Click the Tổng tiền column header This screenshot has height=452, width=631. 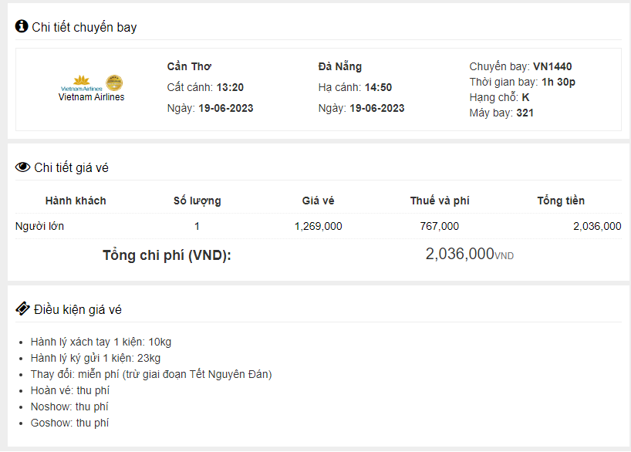[x=561, y=201]
